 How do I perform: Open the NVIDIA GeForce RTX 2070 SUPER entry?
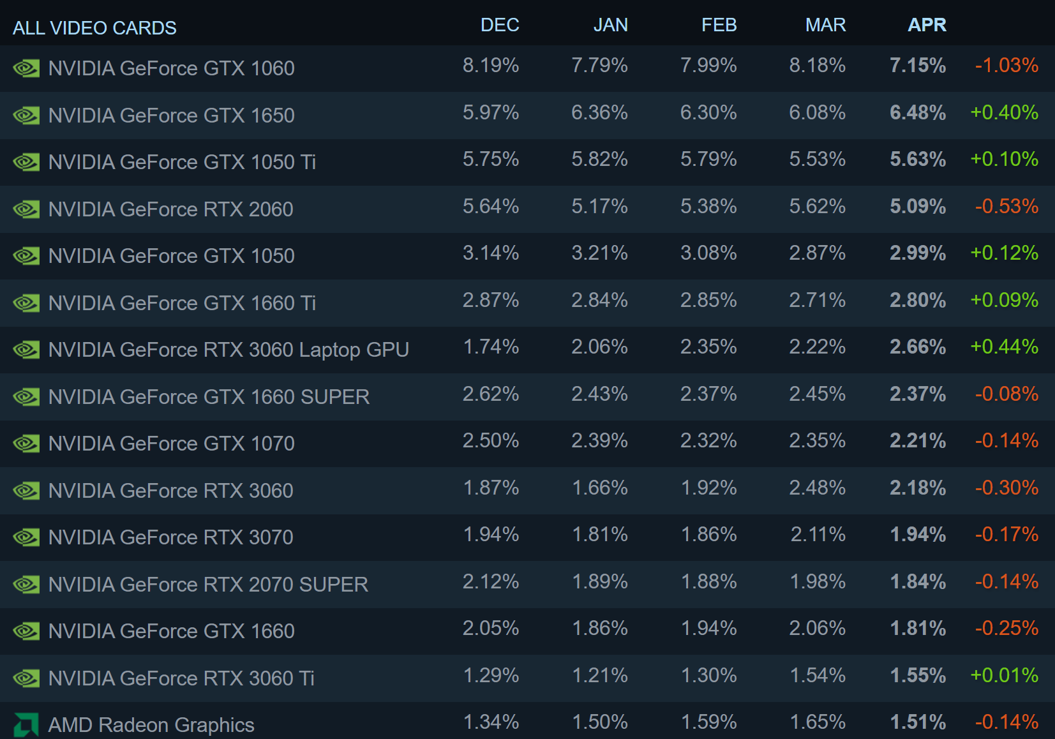point(527,585)
